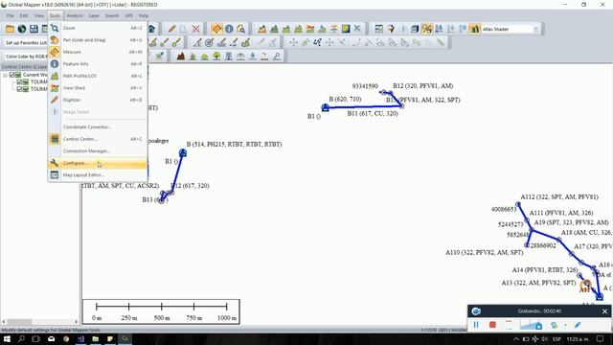Choose Pan (Grab-and-Drag) menu entry
This screenshot has width=613, height=345.
[98, 40]
